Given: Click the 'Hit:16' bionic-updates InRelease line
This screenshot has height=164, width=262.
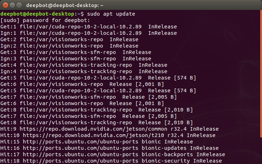Looking at the screenshot, I should [x=110, y=148].
